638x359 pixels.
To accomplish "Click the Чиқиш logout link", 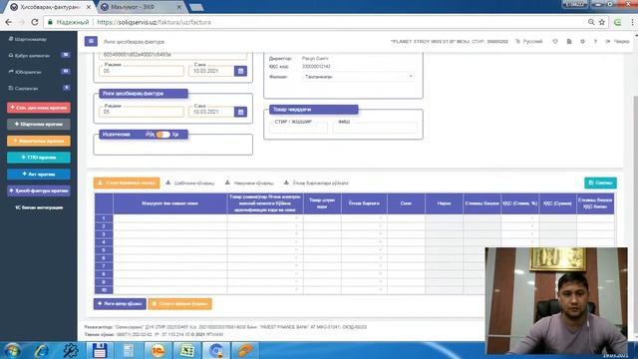I will [617, 42].
